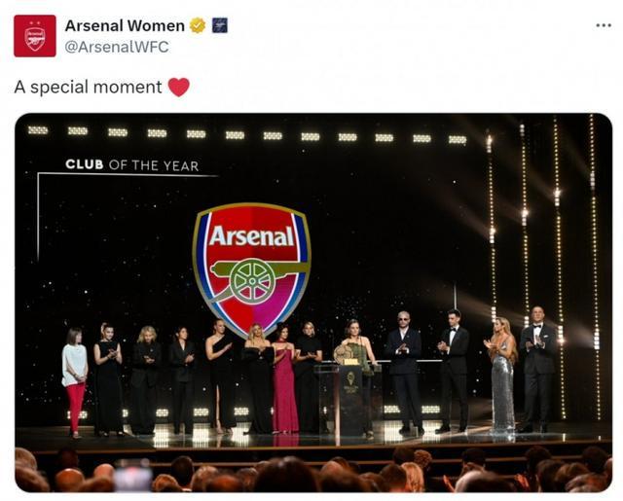Click the cannon emblem inside the Arsenal crest
The height and width of the screenshot is (501, 623).
tap(252, 280)
